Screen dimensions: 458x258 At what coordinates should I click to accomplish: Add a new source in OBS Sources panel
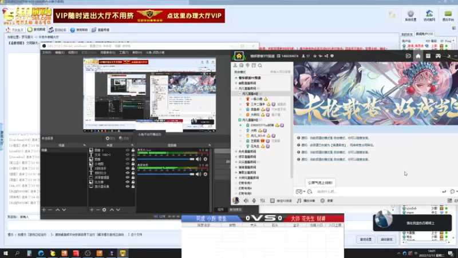tap(92, 210)
